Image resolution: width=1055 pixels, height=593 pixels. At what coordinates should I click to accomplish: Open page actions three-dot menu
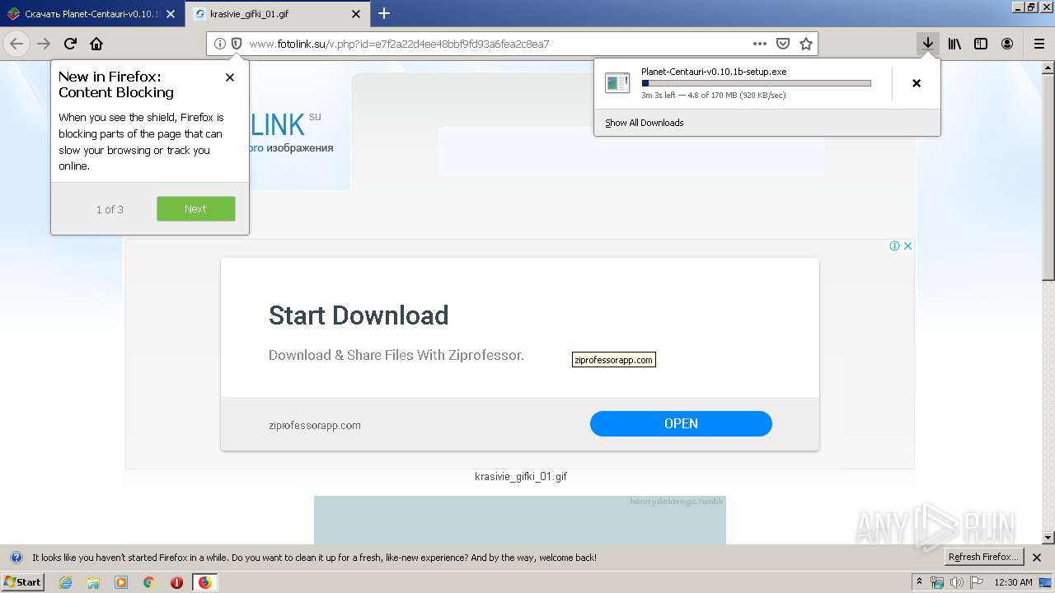[x=759, y=44]
